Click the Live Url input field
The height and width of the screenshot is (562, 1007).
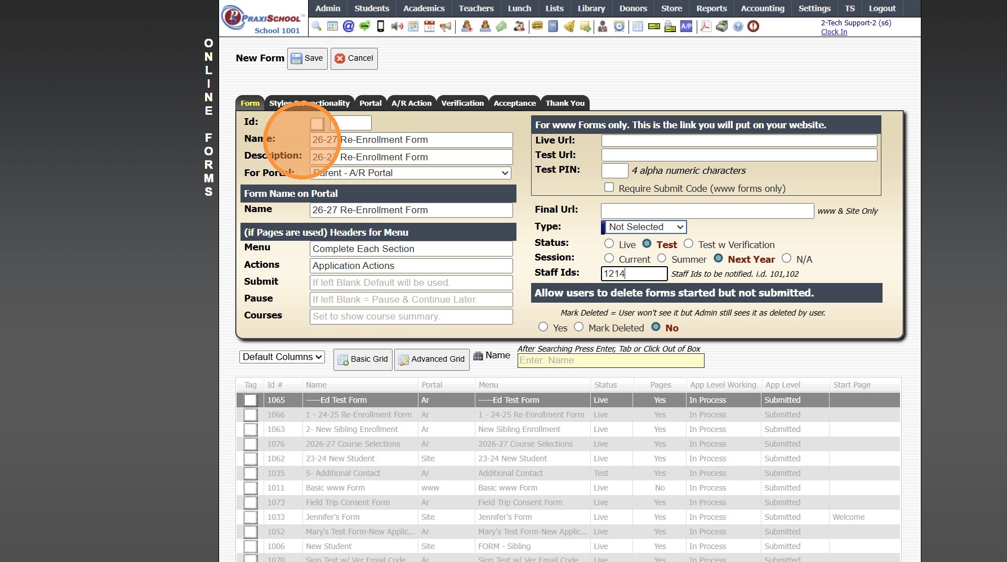click(739, 140)
